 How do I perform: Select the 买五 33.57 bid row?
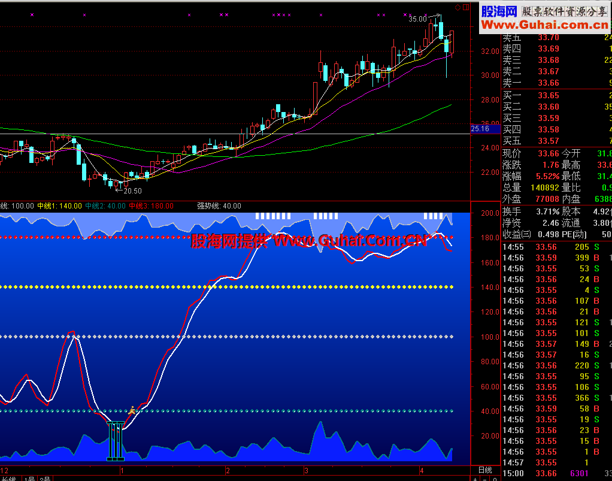click(x=556, y=141)
